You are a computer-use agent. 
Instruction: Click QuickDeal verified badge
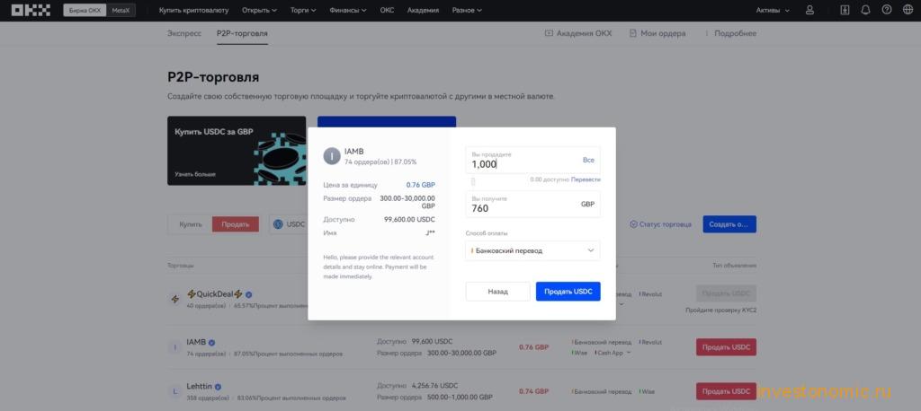(x=248, y=294)
